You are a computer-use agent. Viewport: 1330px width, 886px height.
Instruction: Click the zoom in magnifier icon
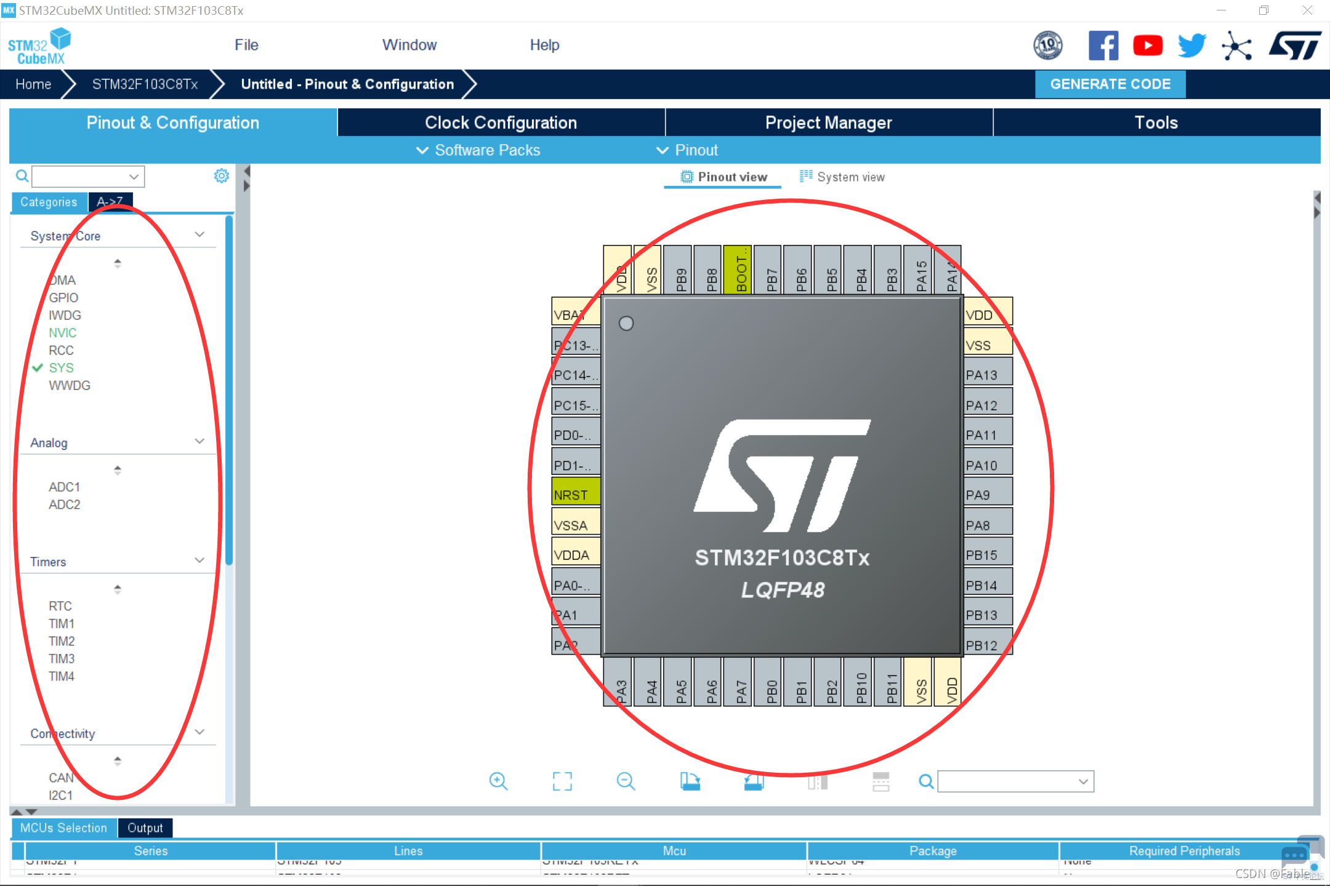pos(498,781)
